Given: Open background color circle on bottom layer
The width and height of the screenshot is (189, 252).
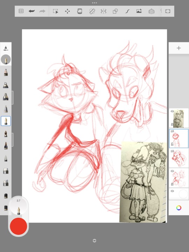Looking at the screenshot, I should pos(183,194).
